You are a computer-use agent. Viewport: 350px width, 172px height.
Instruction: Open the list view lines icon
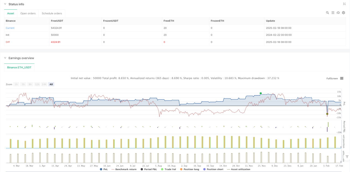[x=333, y=13]
